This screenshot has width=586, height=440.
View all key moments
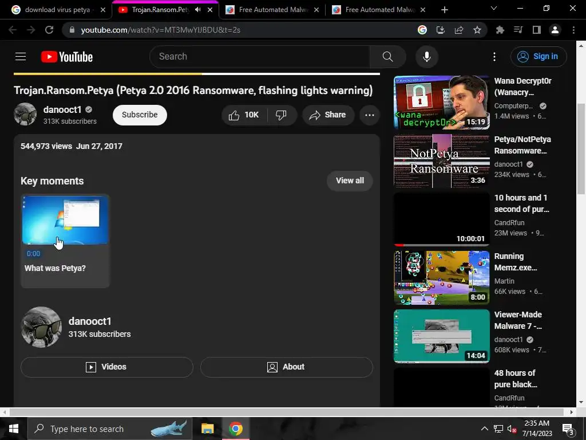[350, 180]
